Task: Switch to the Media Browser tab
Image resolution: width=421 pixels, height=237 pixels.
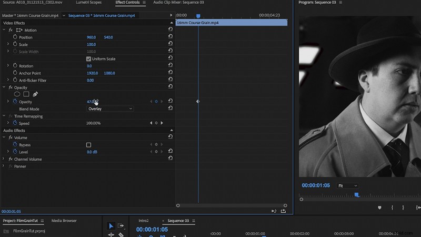Action: 64,221
